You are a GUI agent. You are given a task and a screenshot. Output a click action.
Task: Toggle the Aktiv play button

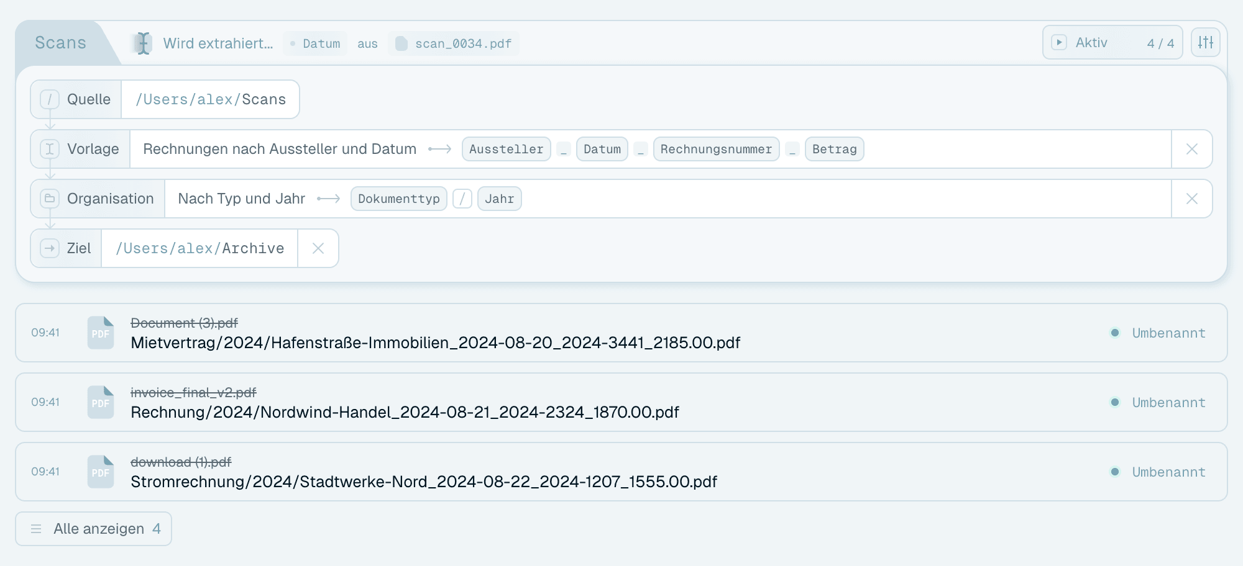click(x=1059, y=42)
